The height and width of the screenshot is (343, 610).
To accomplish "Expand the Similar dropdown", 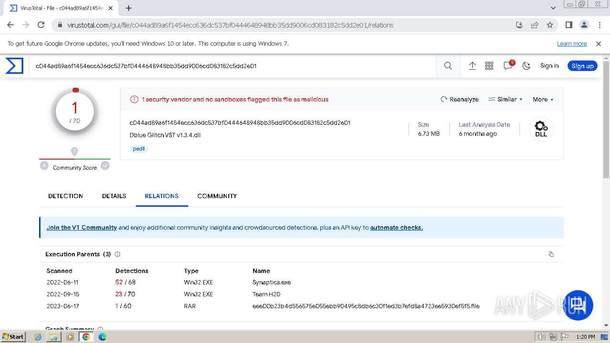I will click(506, 99).
